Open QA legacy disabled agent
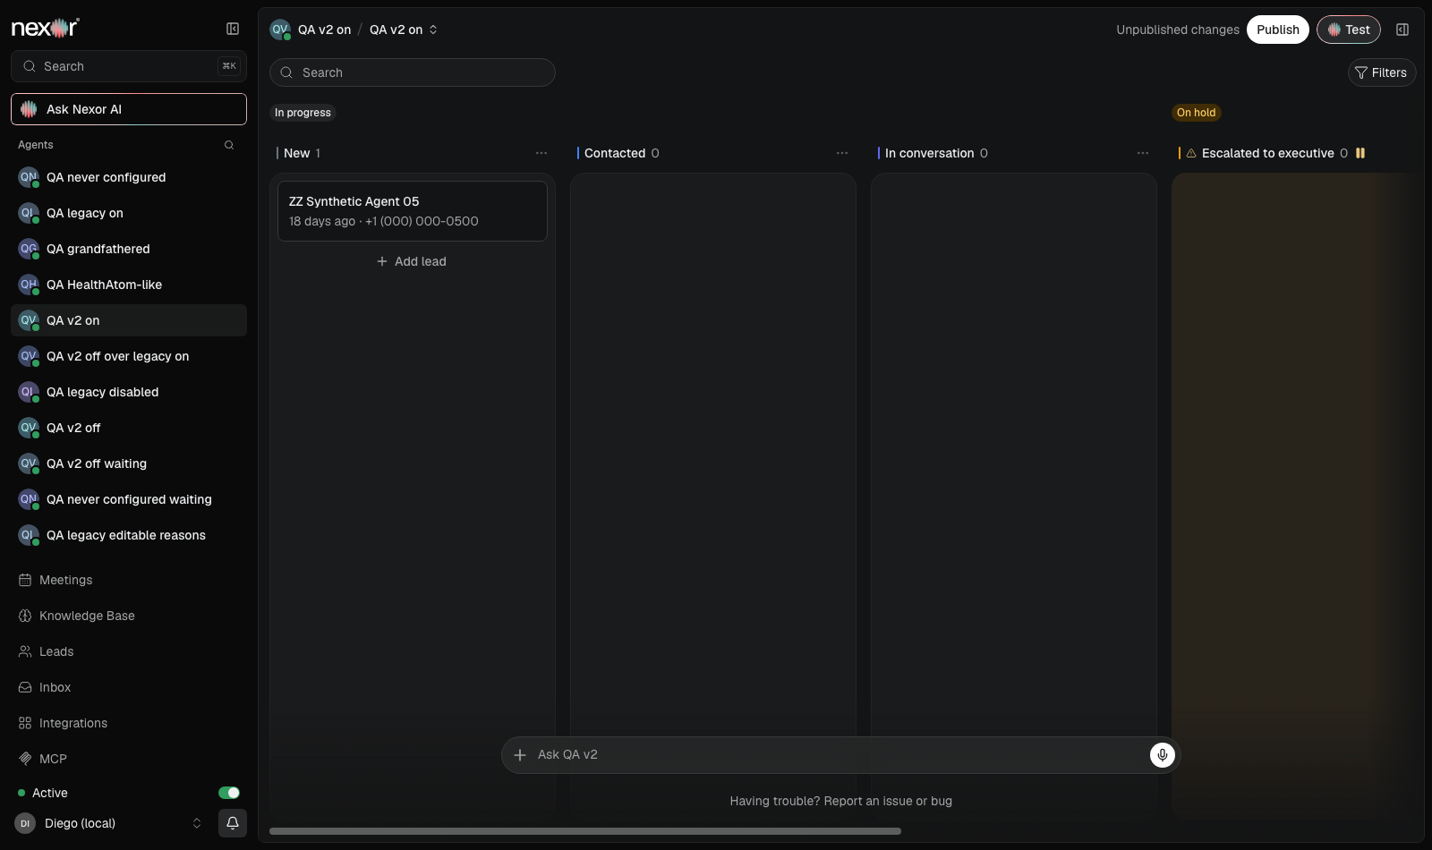1432x850 pixels. pos(129,392)
